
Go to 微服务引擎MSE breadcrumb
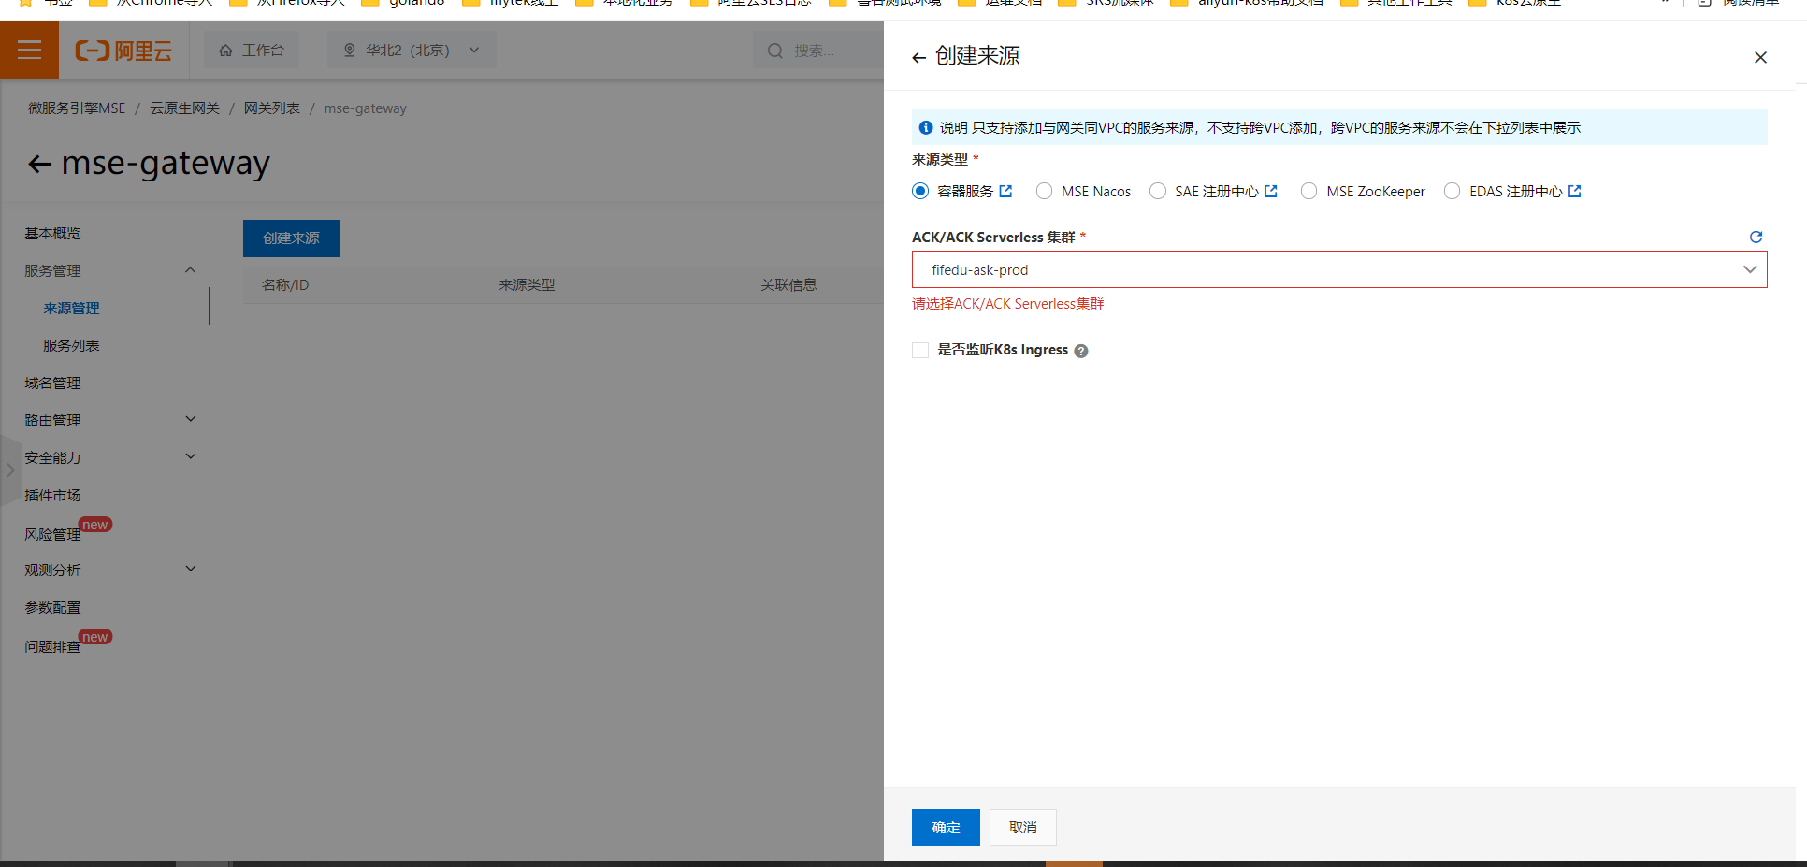click(77, 108)
